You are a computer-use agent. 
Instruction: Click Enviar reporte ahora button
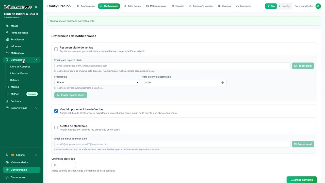tap(71, 95)
